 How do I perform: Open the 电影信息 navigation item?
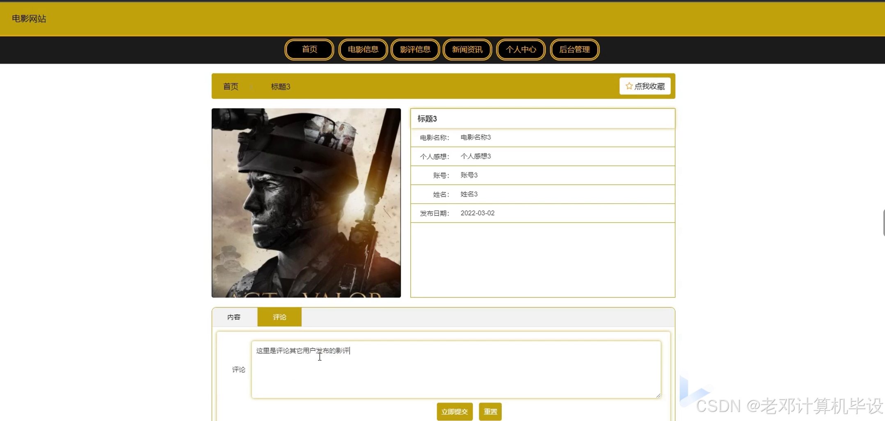point(363,49)
